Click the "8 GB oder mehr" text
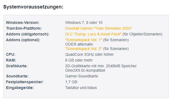This screenshot has height=103, width=172. (x=79, y=60)
